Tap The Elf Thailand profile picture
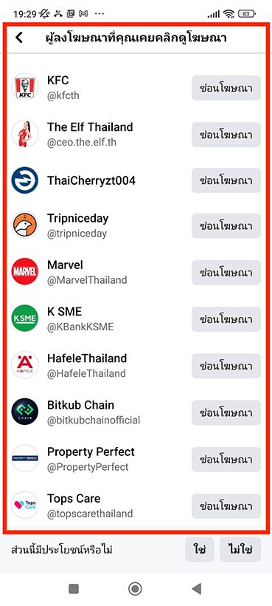This screenshot has height=606, width=272. [24, 134]
